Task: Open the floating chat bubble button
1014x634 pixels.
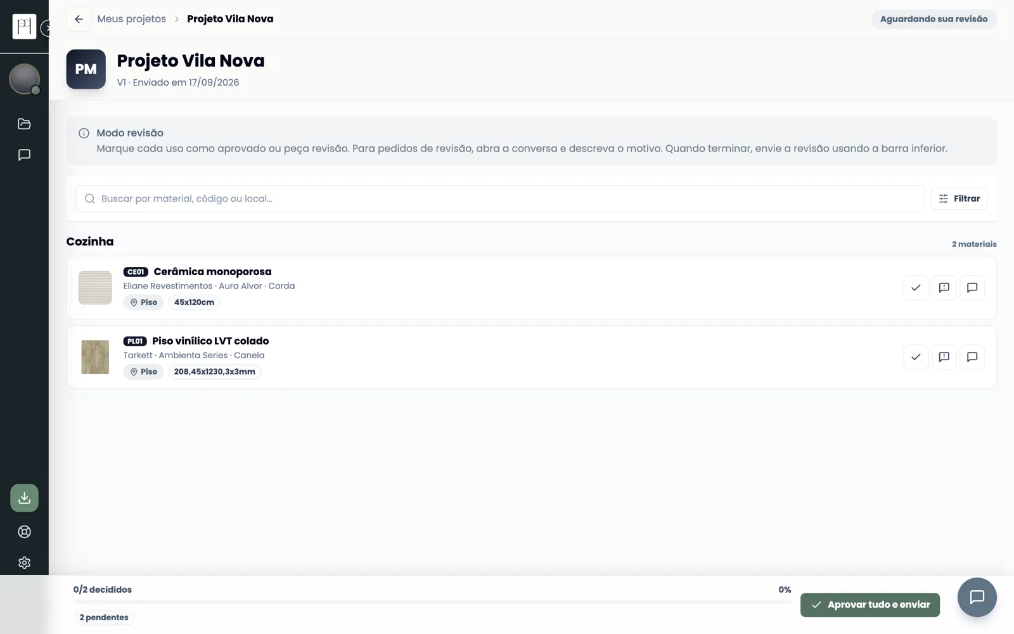Action: click(977, 597)
